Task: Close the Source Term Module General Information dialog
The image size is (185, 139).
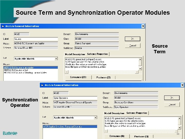Action: click(x=143, y=26)
